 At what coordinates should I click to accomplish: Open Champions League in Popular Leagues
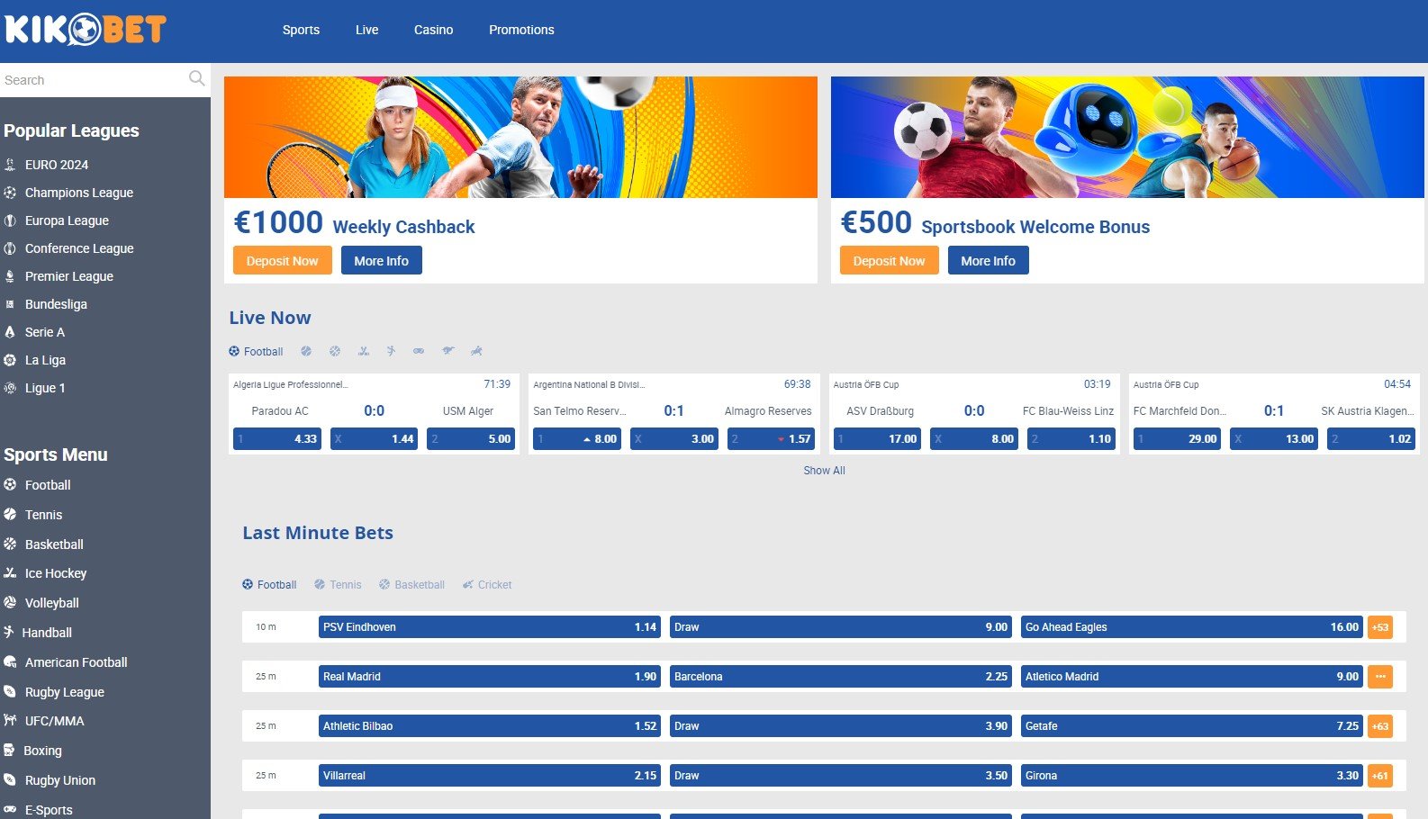click(x=79, y=193)
